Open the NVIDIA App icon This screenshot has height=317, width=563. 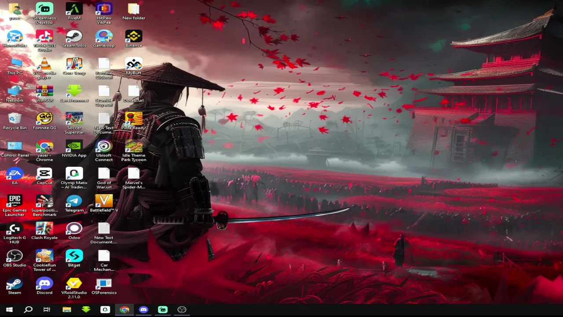click(x=74, y=149)
